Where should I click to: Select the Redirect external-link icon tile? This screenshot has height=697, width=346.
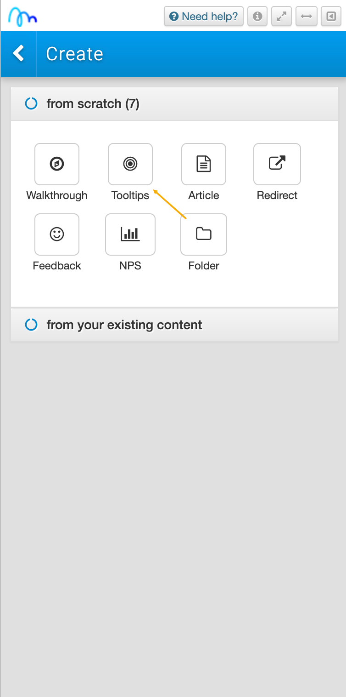point(277,164)
